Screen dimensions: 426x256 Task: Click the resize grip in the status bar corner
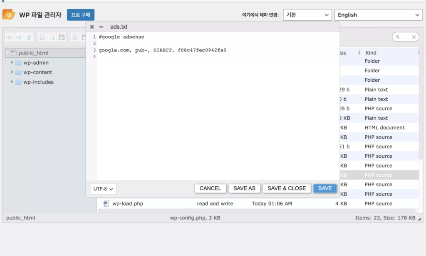click(419, 219)
